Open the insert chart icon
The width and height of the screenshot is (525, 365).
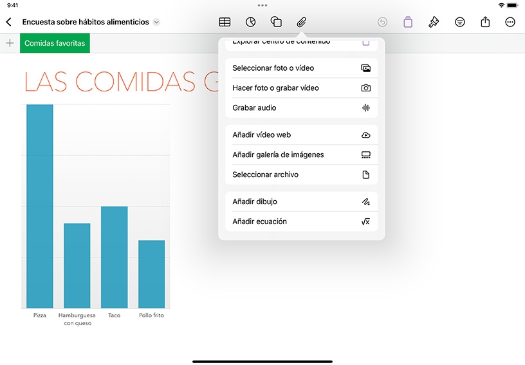pyautogui.click(x=250, y=22)
